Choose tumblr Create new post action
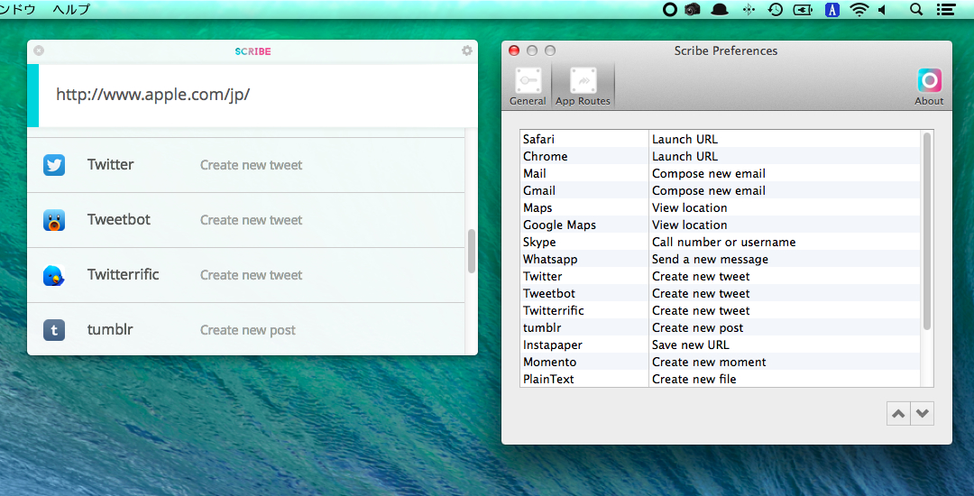974x496 pixels. click(x=248, y=330)
